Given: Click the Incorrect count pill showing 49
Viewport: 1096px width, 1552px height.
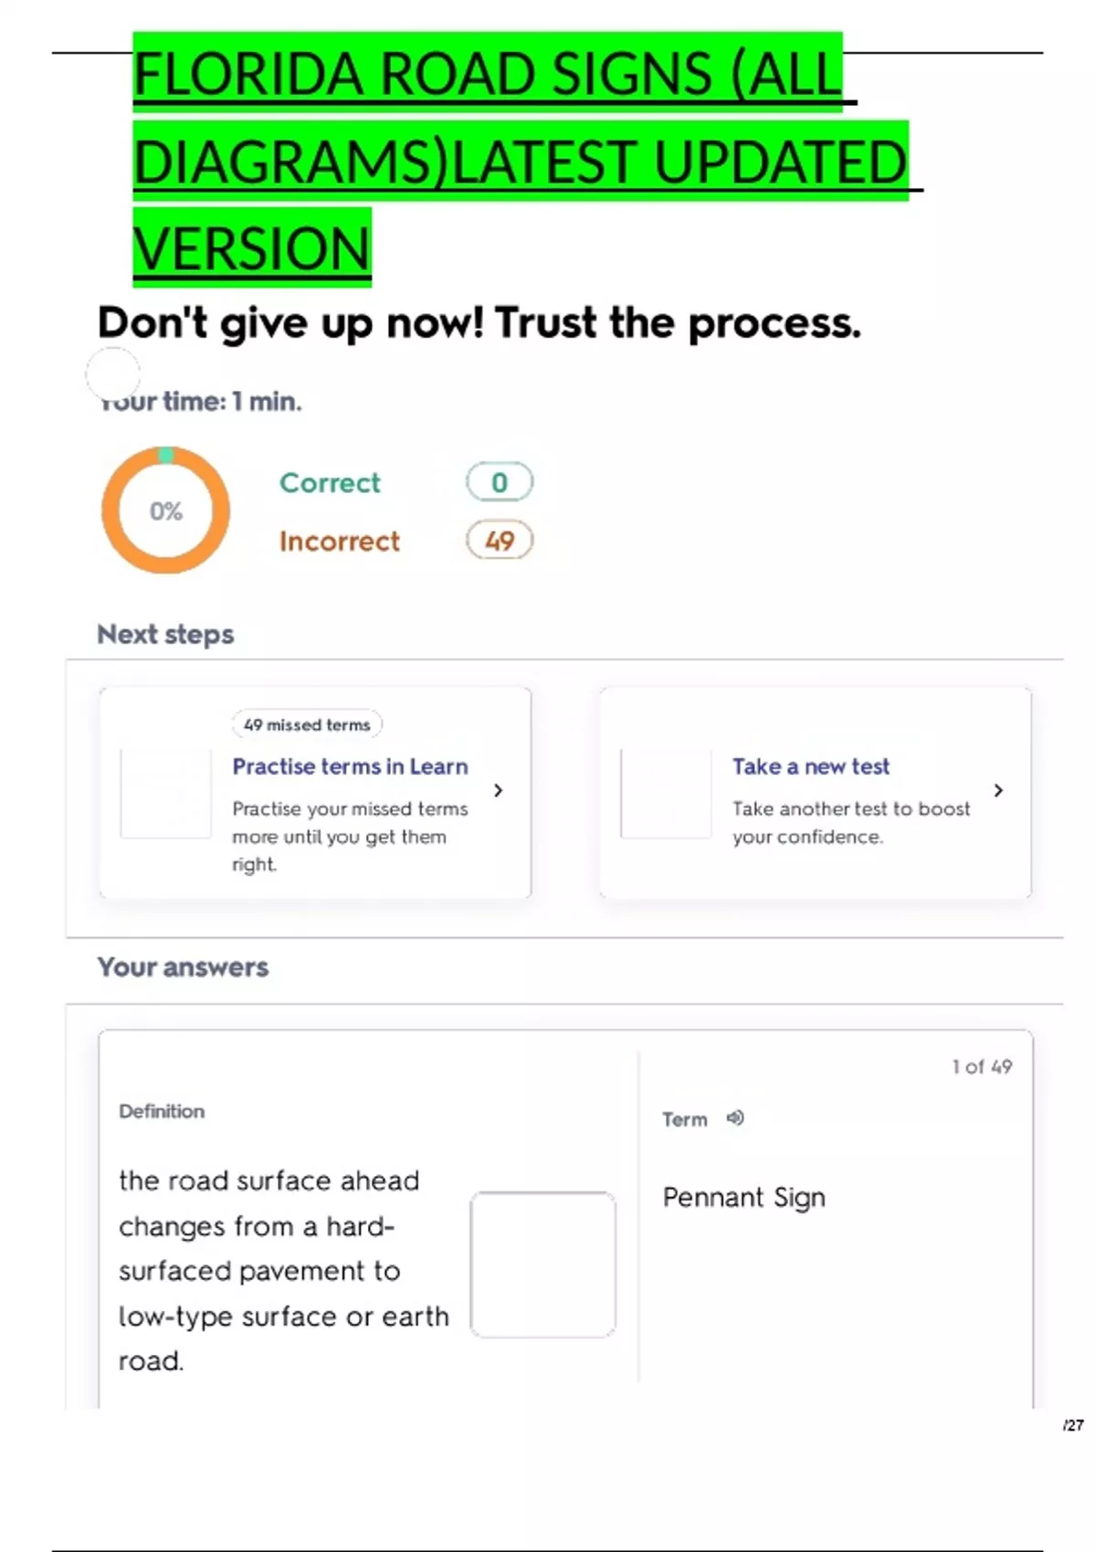Looking at the screenshot, I should (499, 541).
